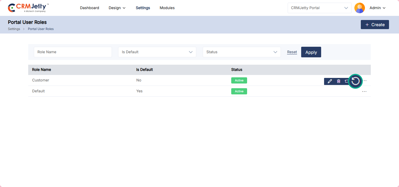Go to the Dashboard menu item
Viewport: 399px width, 187px height.
89,8
